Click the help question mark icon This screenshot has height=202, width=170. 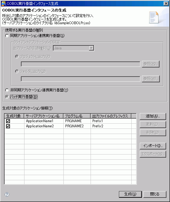pyautogui.click(x=7, y=194)
